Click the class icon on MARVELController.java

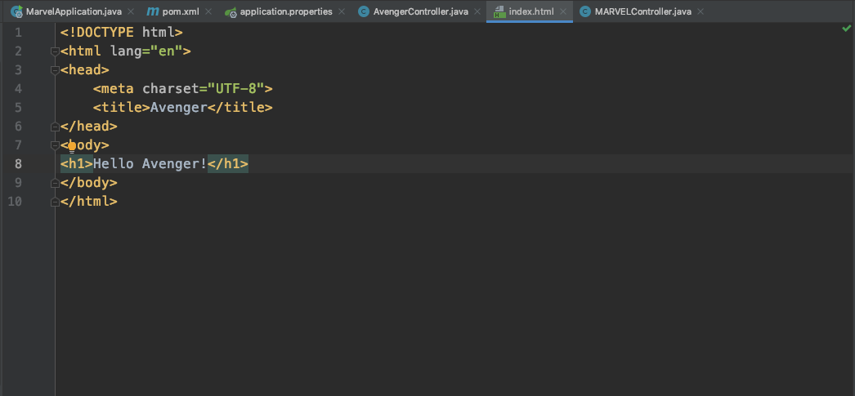(585, 11)
